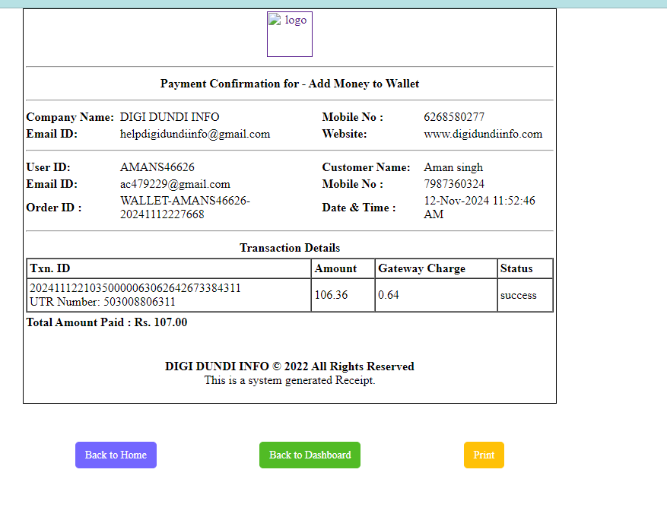Click the user email ac479229@gmail.com
Image resolution: width=667 pixels, height=517 pixels.
tap(175, 184)
